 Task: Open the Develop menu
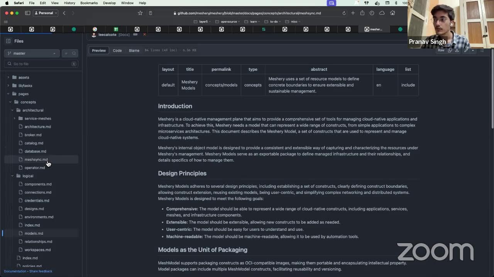pyautogui.click(x=109, y=3)
